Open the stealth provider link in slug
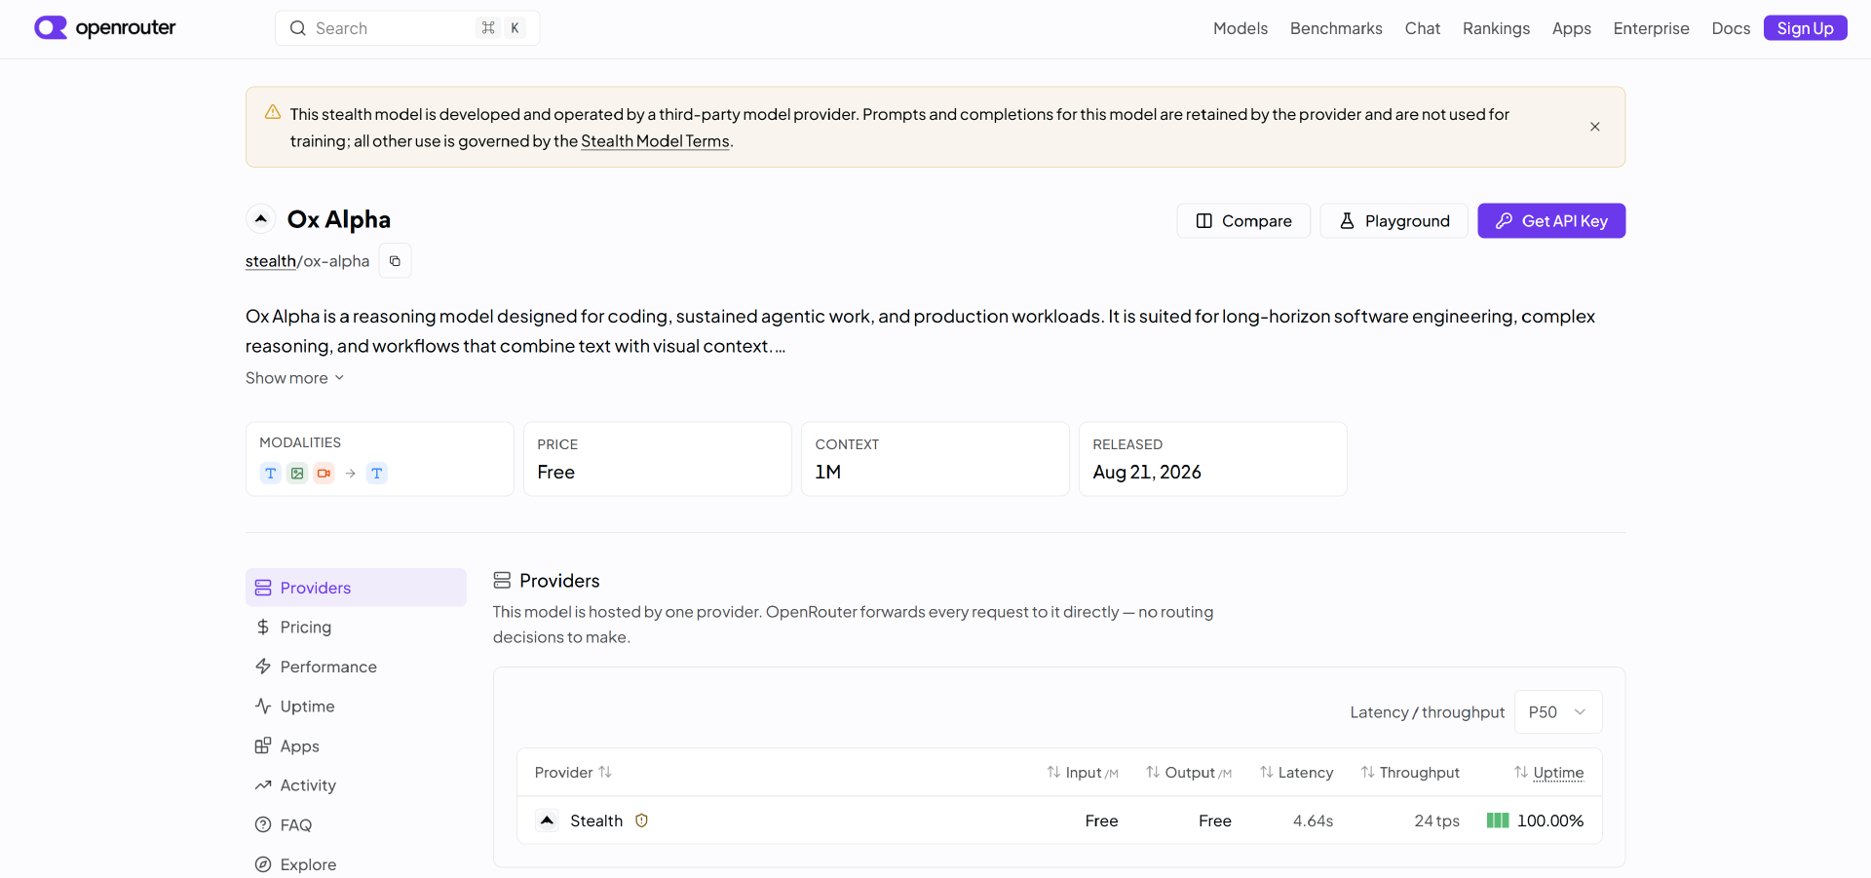This screenshot has width=1871, height=878. tap(270, 261)
